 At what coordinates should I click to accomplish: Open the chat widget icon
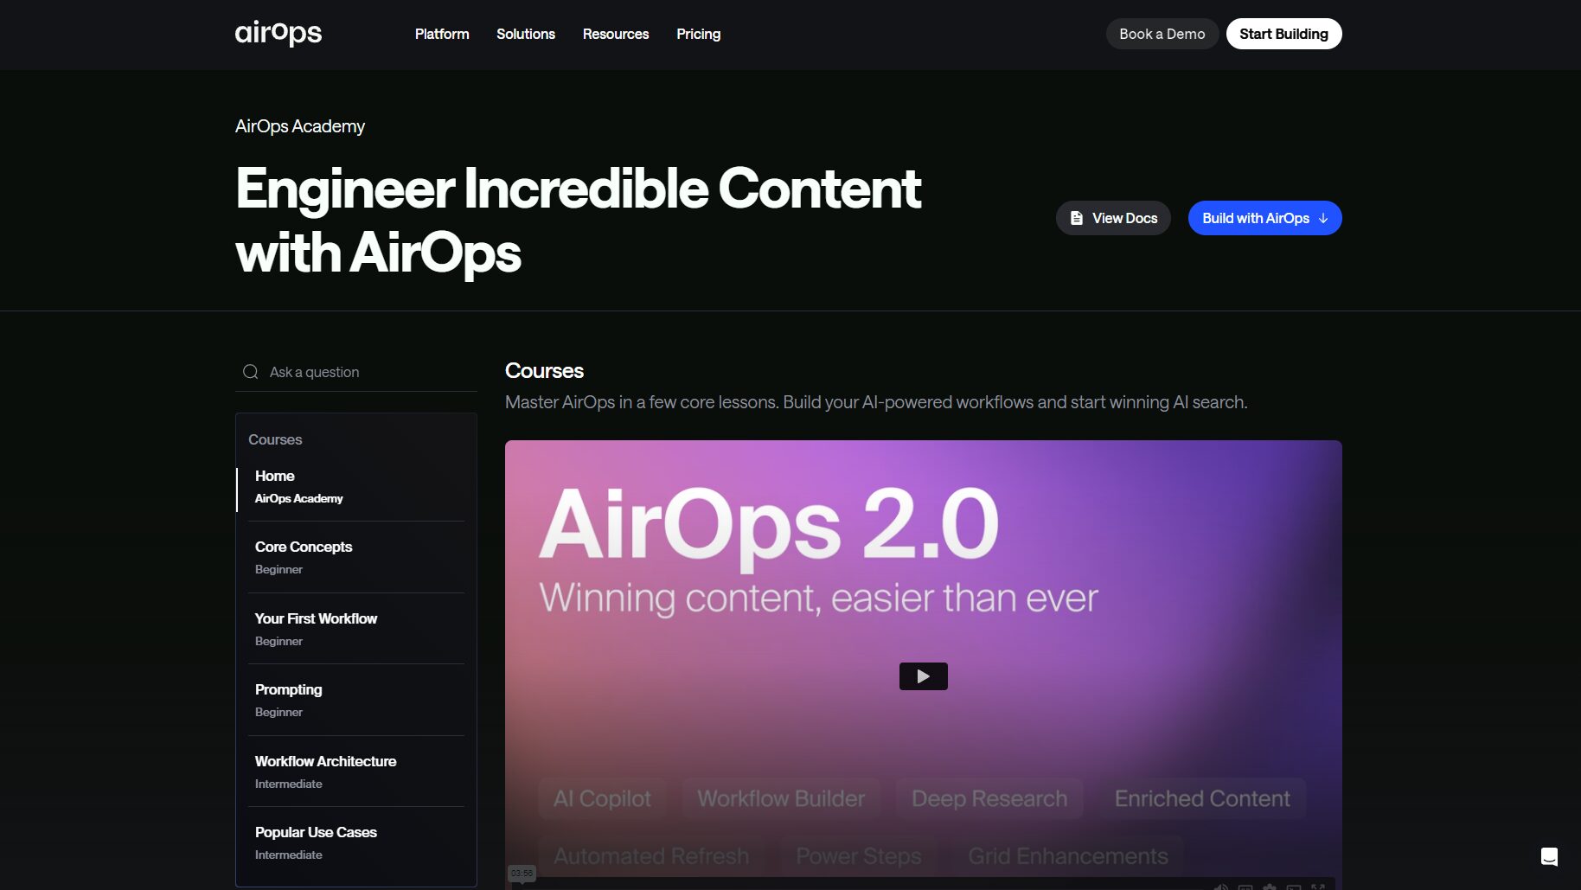(1549, 856)
